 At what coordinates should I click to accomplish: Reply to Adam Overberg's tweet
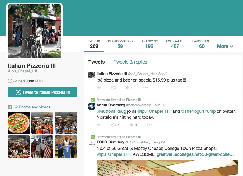pos(99,125)
